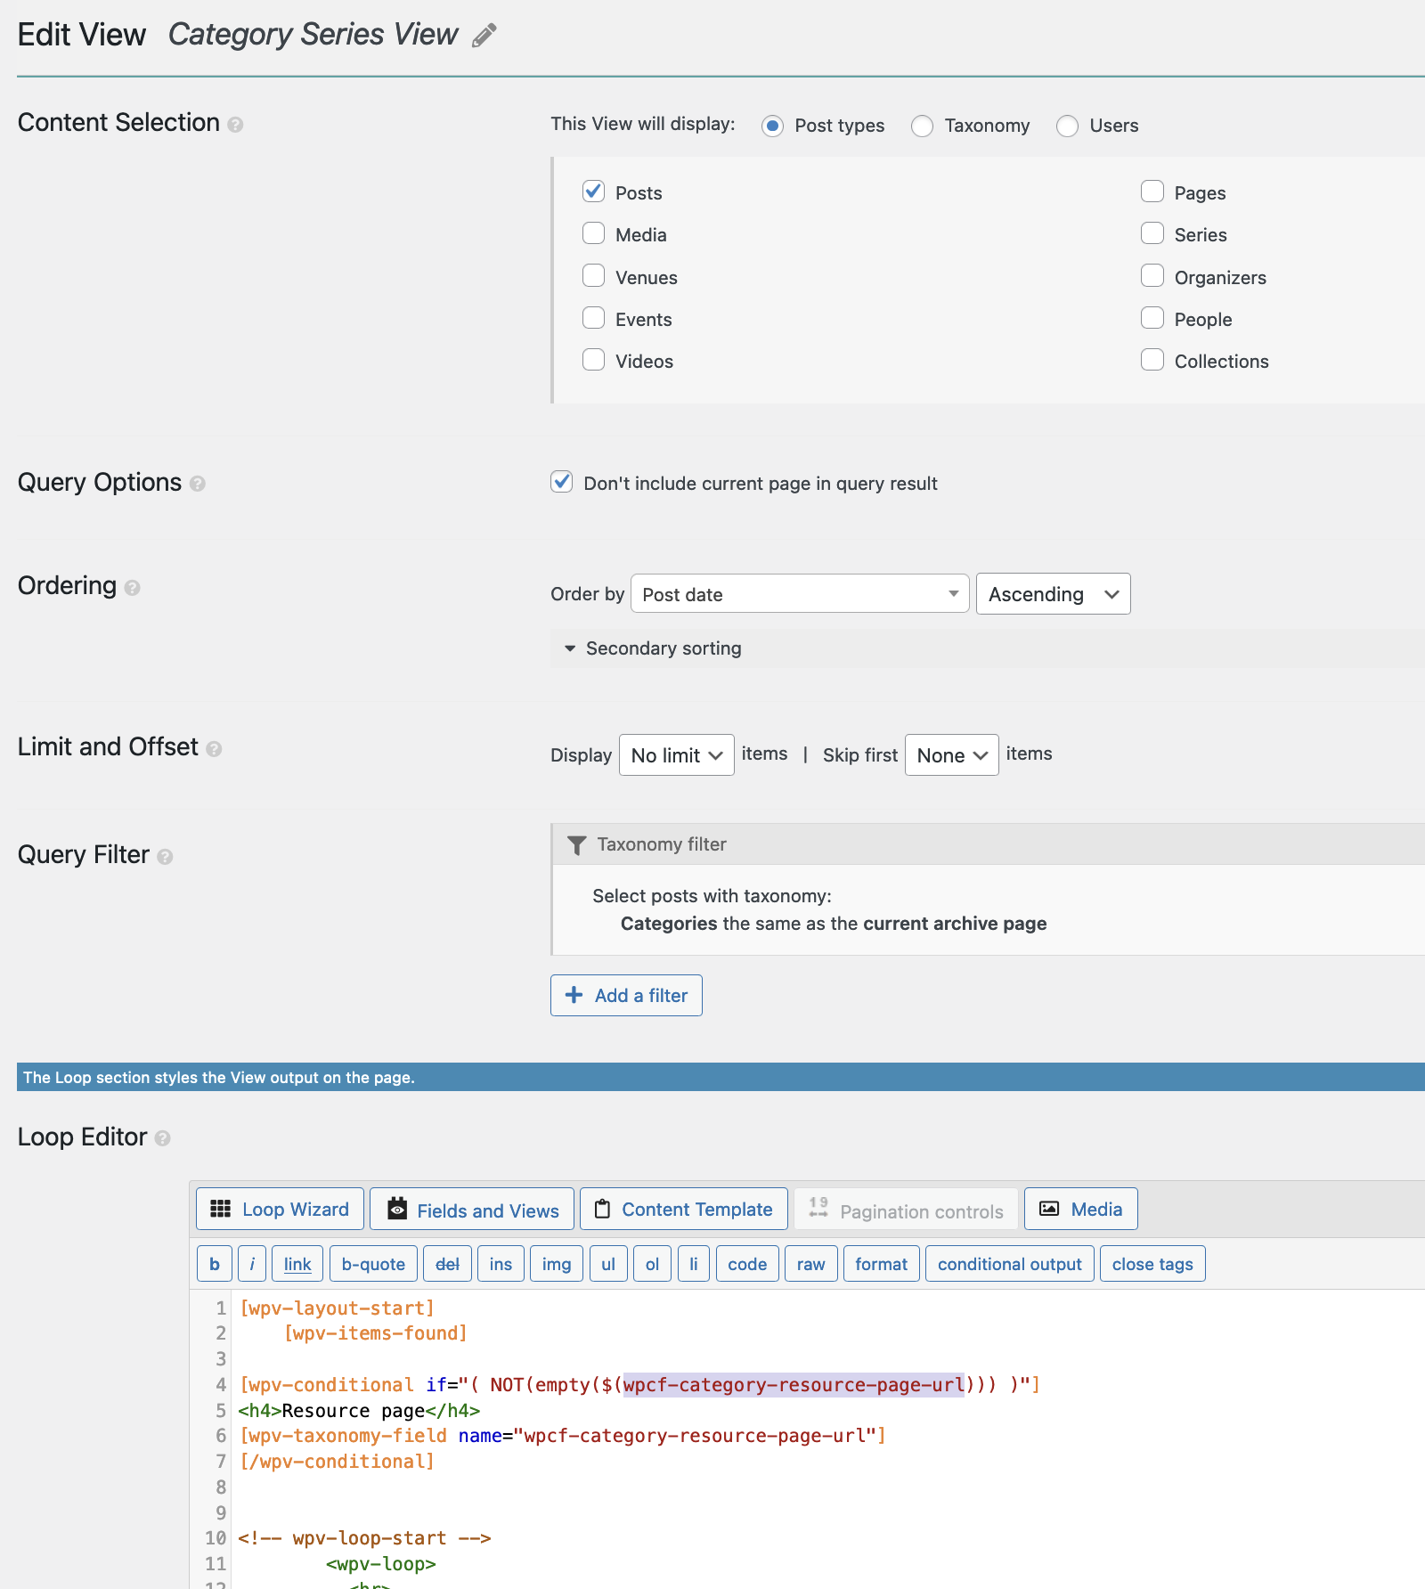Check the Series checkbox
The width and height of the screenshot is (1425, 1589).
click(1152, 233)
